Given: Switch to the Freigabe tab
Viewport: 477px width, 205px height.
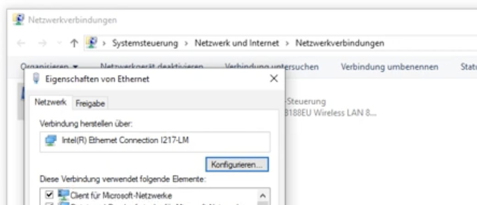Looking at the screenshot, I should (90, 103).
